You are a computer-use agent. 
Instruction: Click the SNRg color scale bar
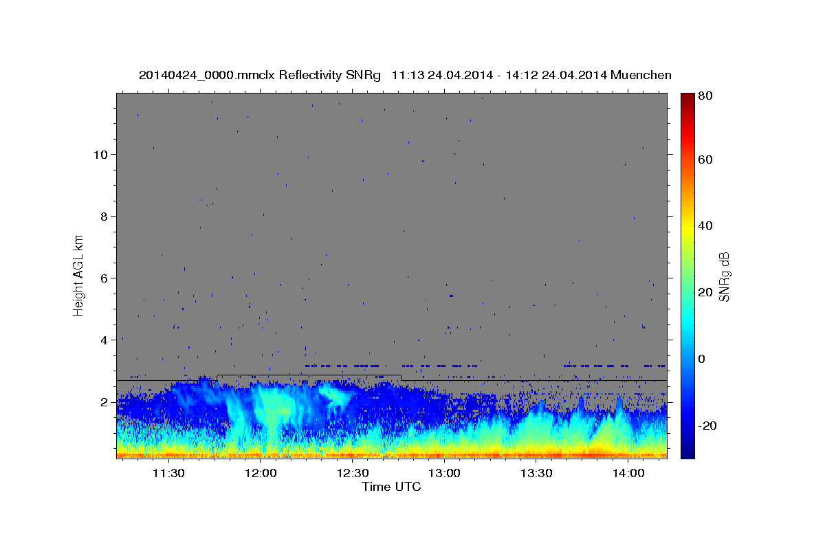pos(687,276)
